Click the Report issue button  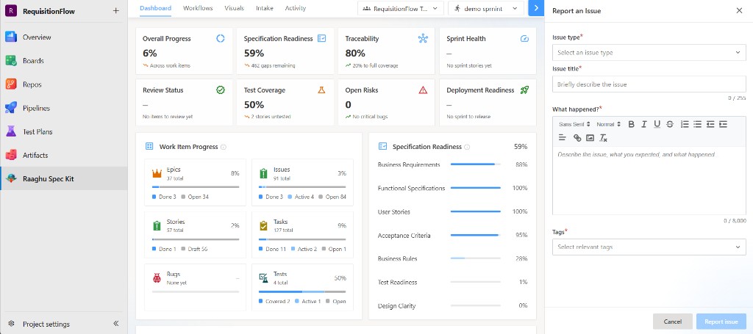click(721, 322)
